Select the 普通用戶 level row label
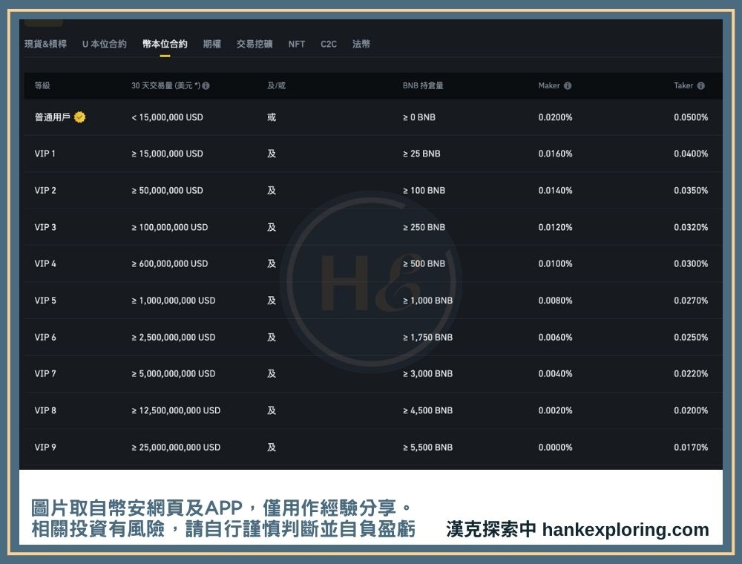Screen dimensions: 742x564 pos(53,117)
